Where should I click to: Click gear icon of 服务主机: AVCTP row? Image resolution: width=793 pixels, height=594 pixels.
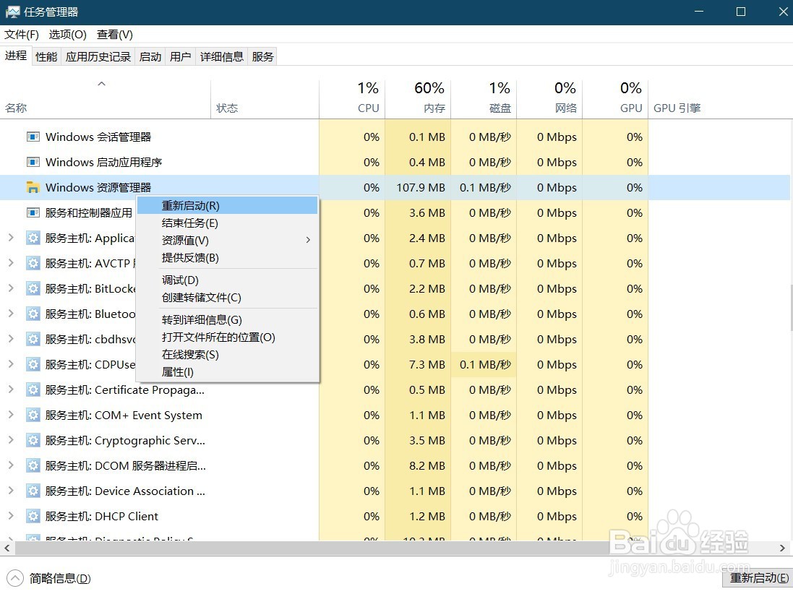(33, 263)
